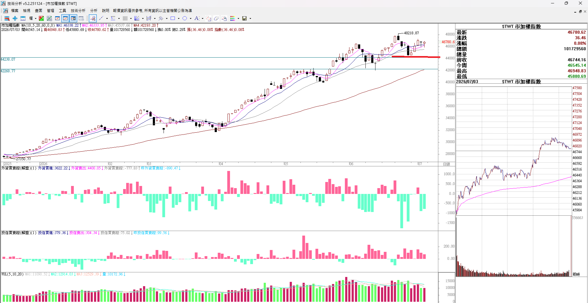The height and width of the screenshot is (303, 588).
Task: Click the blue crosshair move icon
Action: 15,18
